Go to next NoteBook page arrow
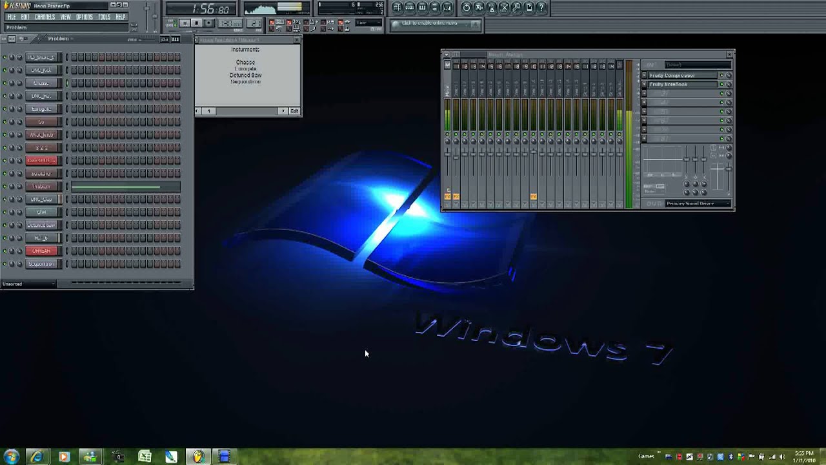 pos(283,111)
